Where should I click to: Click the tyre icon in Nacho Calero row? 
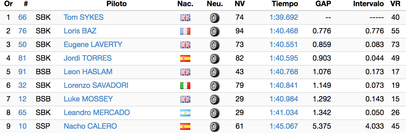(x=215, y=127)
